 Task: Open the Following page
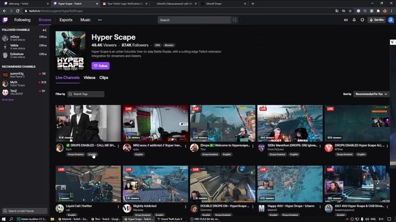[x=22, y=20]
